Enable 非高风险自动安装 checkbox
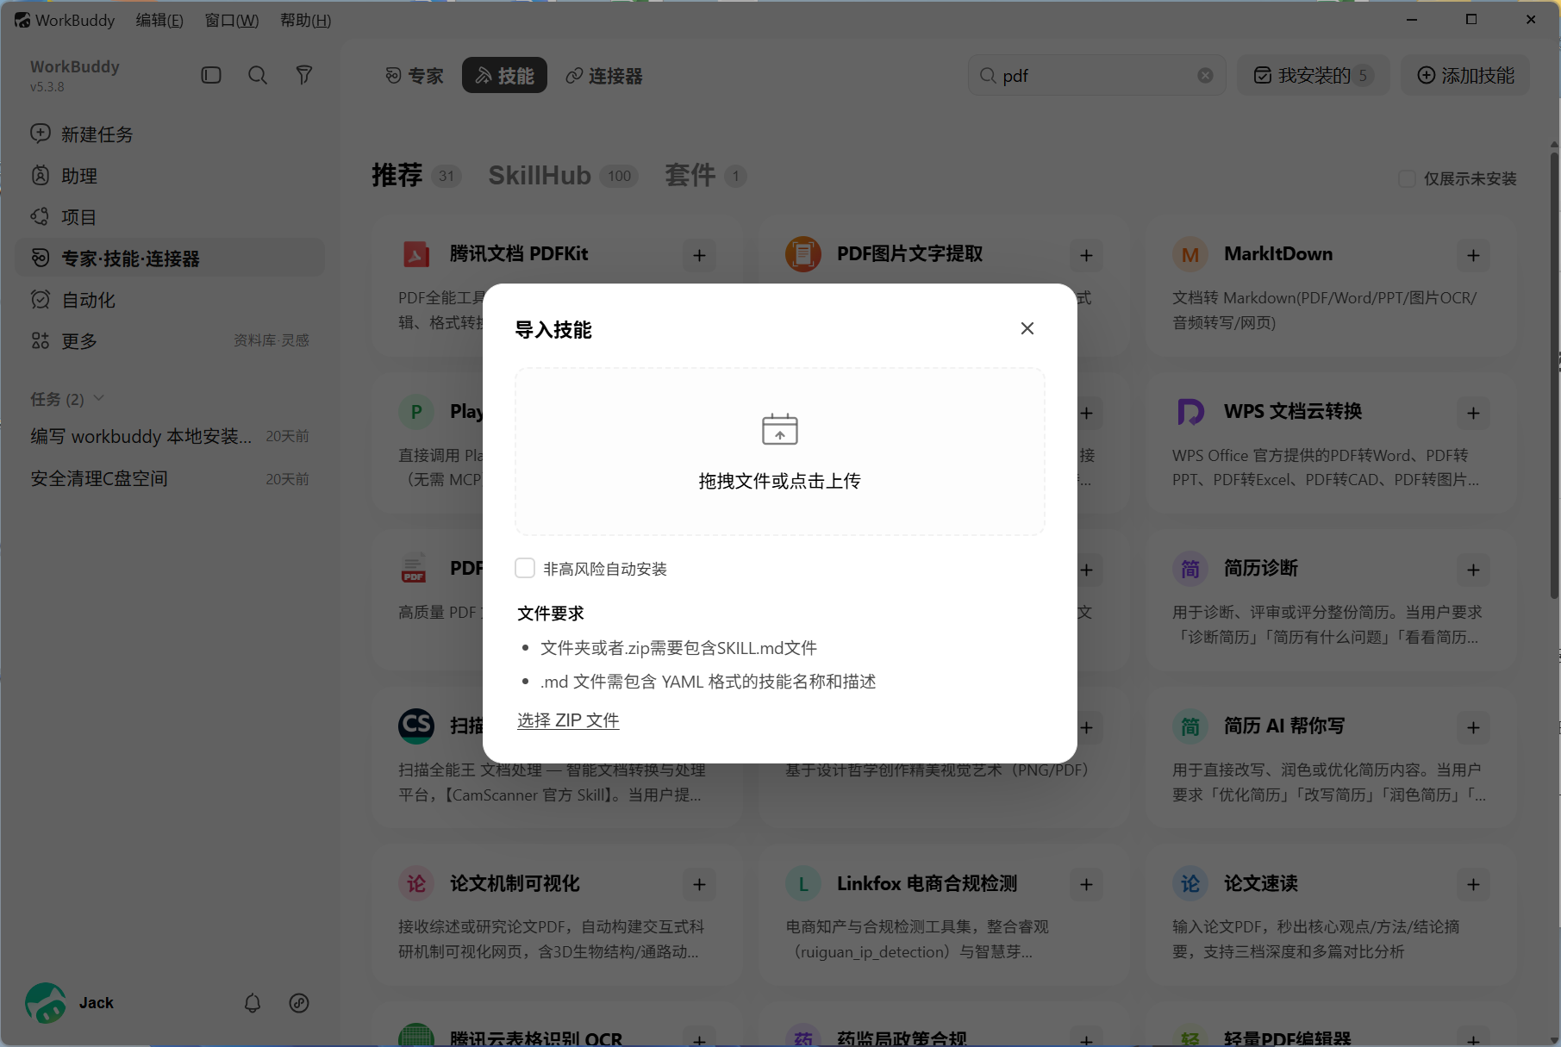The image size is (1561, 1047). pyautogui.click(x=525, y=568)
